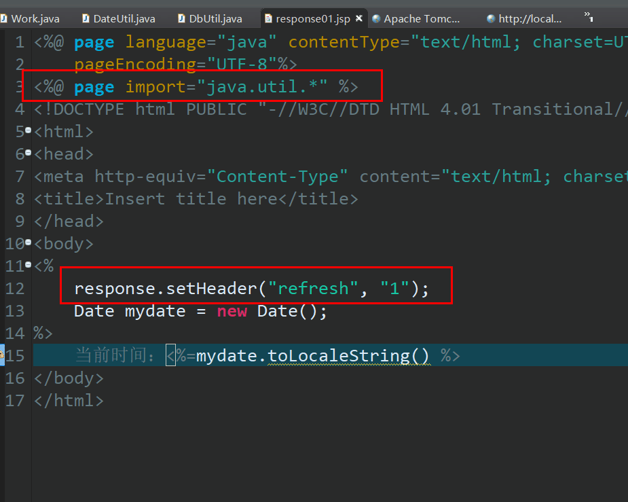
Task: Collapse the head tag on line 6
Action: pyautogui.click(x=28, y=153)
